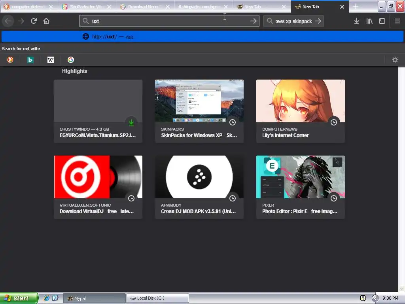
Task: Open the Windows Start menu
Action: coord(19,298)
